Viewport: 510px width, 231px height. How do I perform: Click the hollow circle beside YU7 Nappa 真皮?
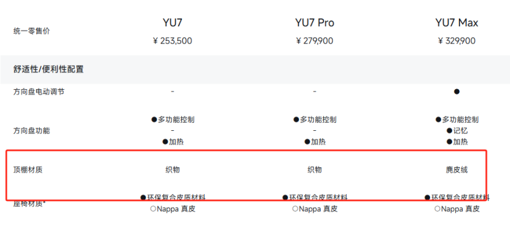tap(153, 209)
